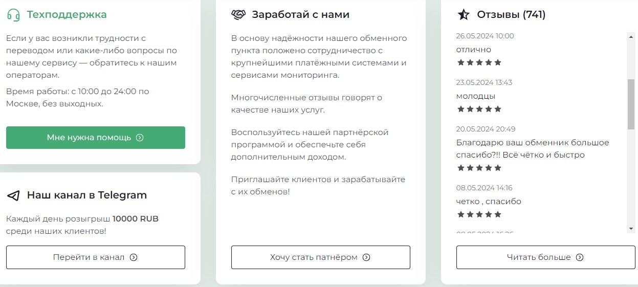The image size is (638, 287).
Task: Click the reviews list scrollbar thumb
Action: pos(631,104)
